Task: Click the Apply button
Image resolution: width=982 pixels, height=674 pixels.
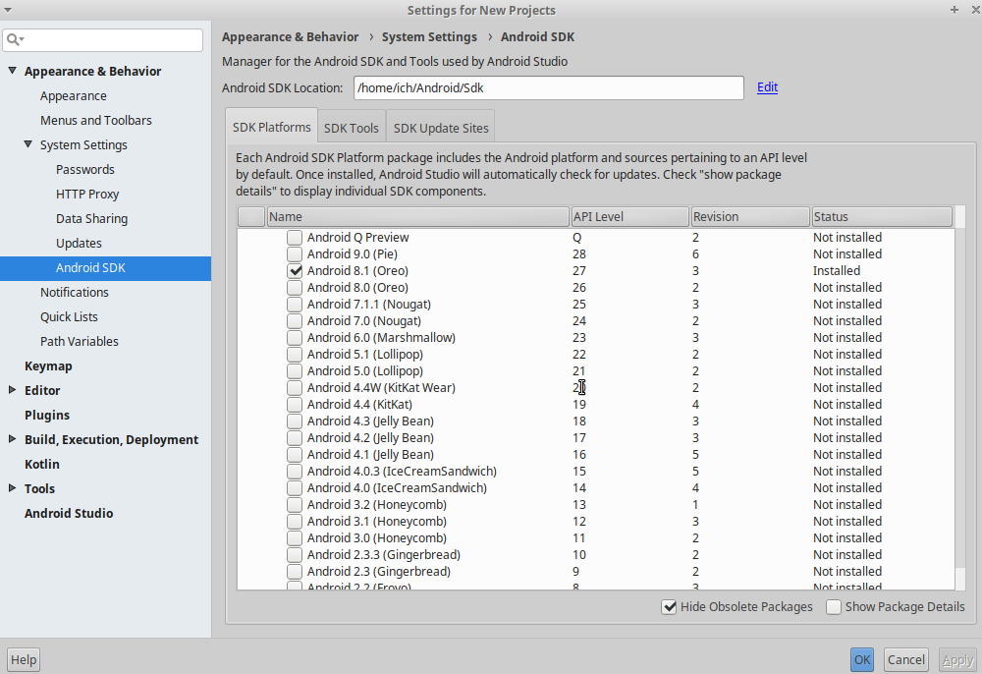Action: pyautogui.click(x=957, y=659)
